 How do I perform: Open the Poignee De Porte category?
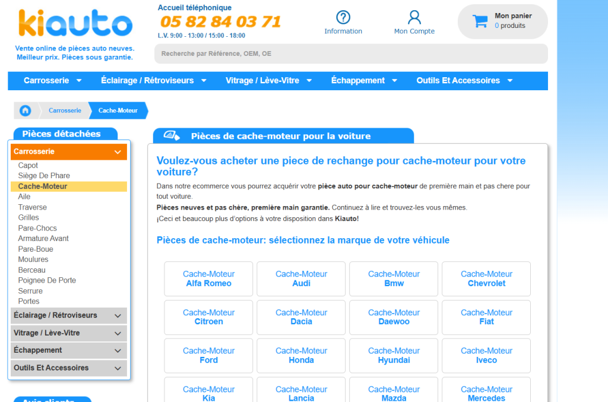[x=47, y=280]
